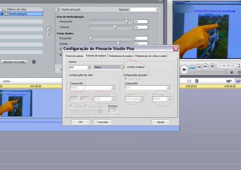The height and width of the screenshot is (170, 241).
Task: Uncheck the Desfocalização effect checkbox
Action: (x=2, y=14)
